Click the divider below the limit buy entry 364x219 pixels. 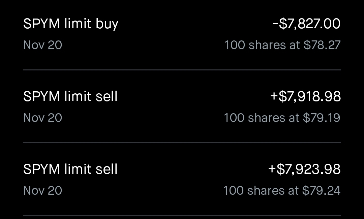click(x=182, y=70)
